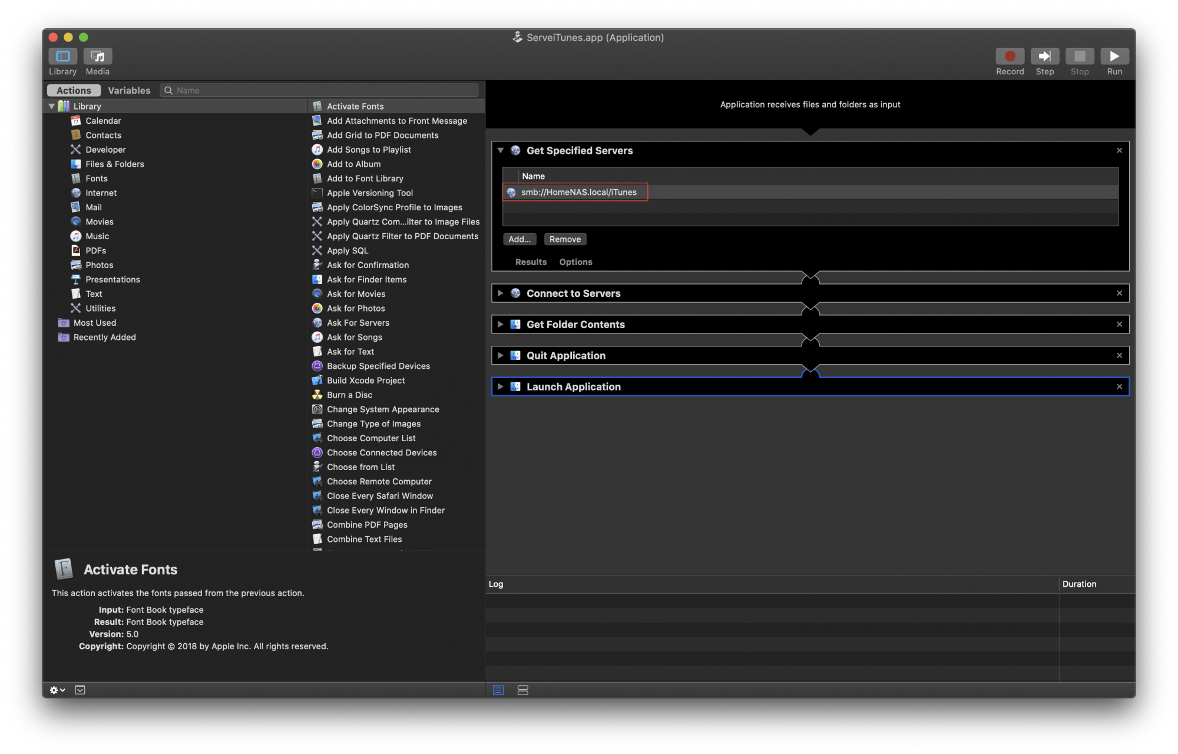Expand the Launch Application action
Image resolution: width=1178 pixels, height=754 pixels.
[x=501, y=386]
